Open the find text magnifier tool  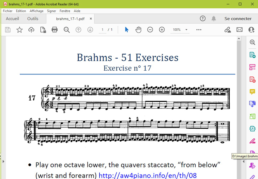pyautogui.click(x=67, y=30)
